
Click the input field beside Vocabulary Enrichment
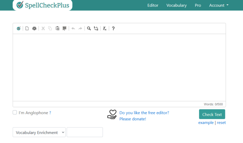85,132
